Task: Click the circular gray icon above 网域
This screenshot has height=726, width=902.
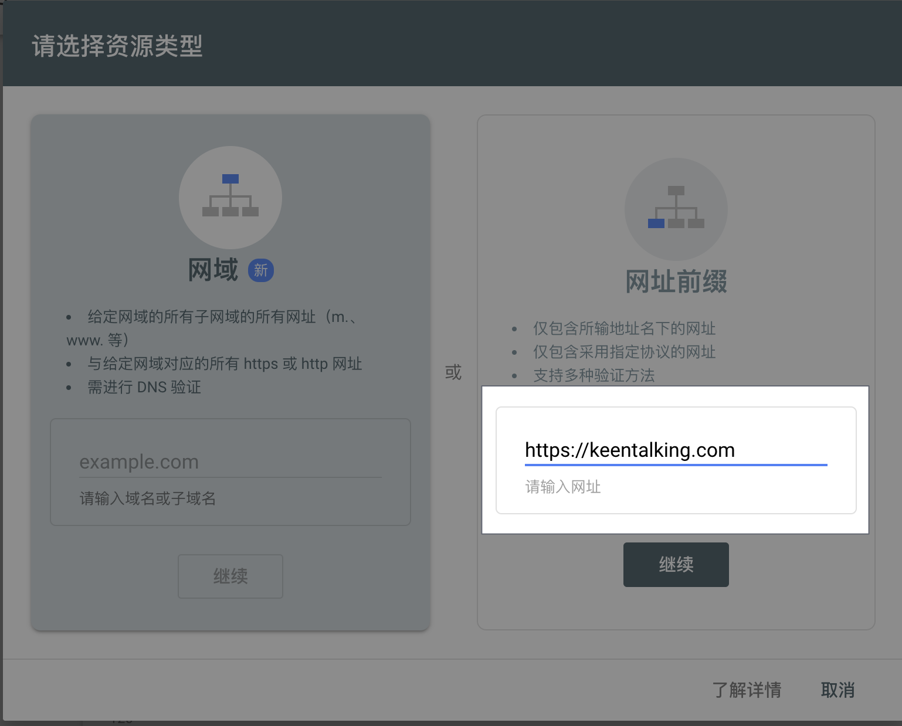Action: click(230, 198)
